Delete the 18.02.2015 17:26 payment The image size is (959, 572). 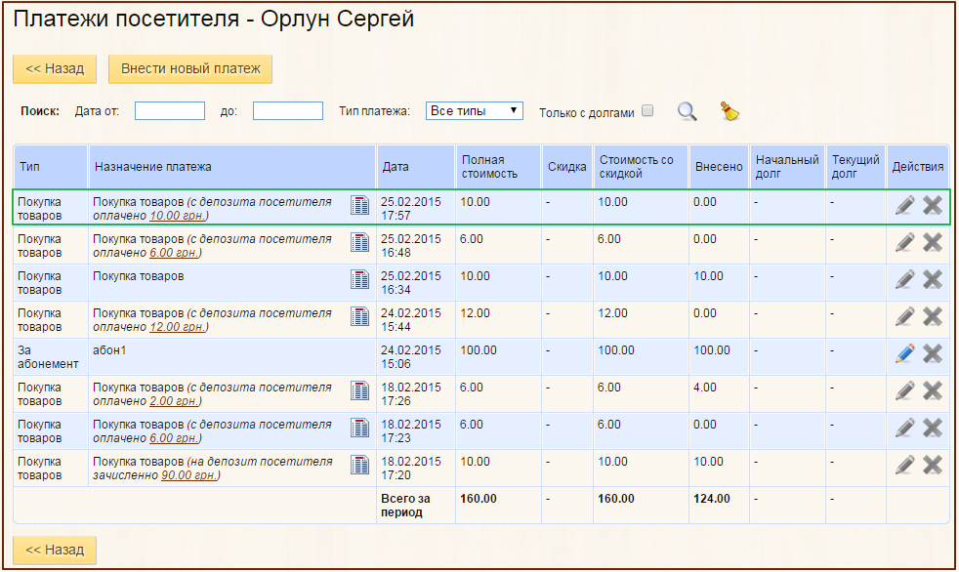coord(933,390)
